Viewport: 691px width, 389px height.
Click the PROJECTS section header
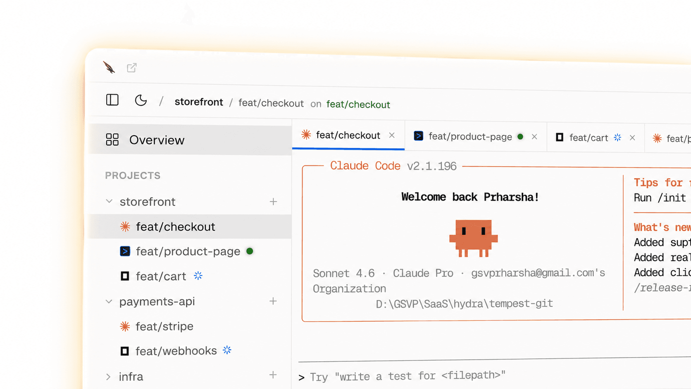[x=133, y=176]
